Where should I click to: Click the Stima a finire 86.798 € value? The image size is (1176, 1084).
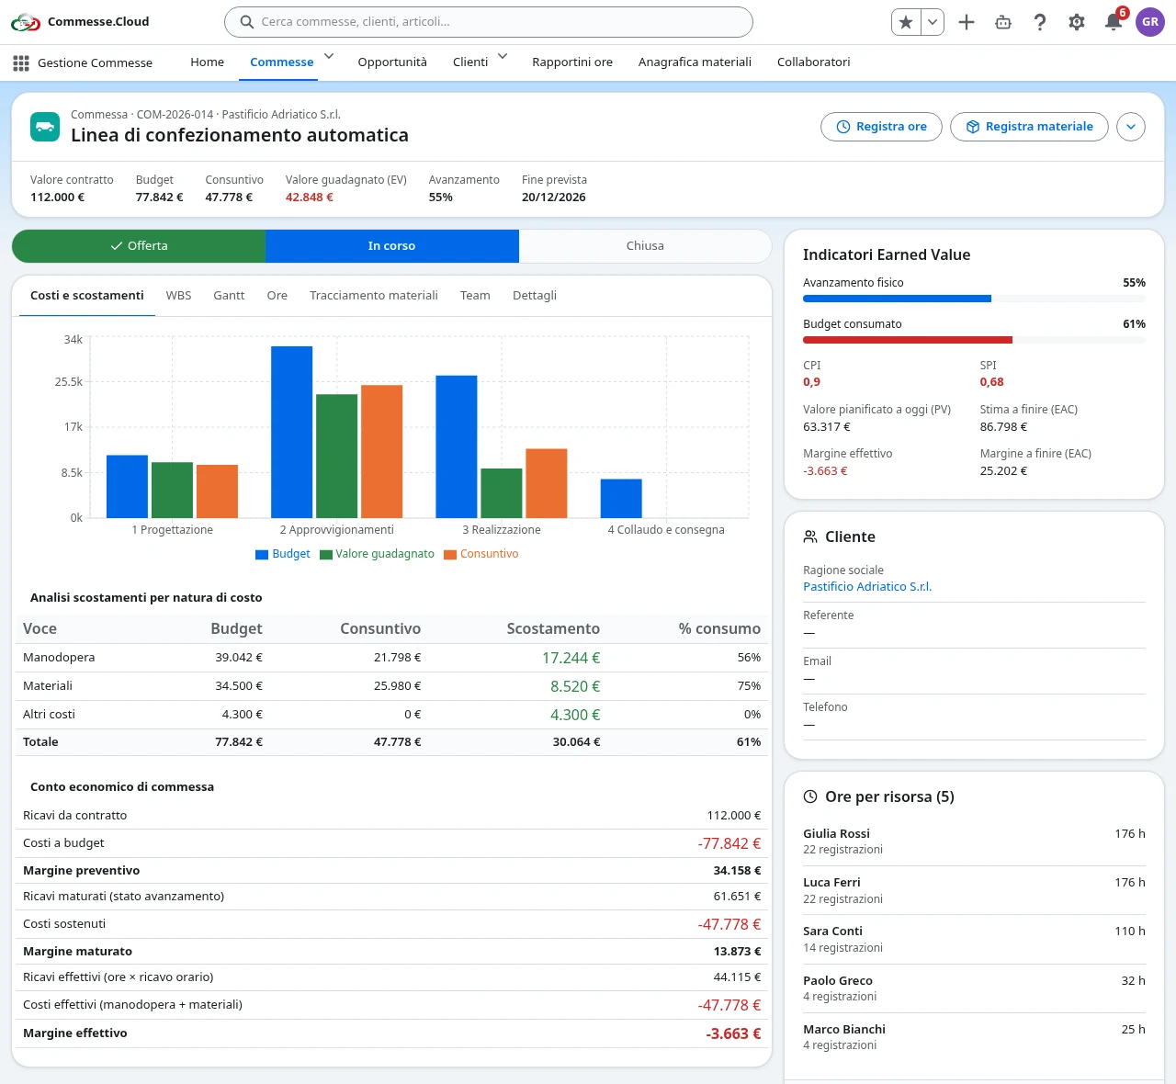click(1004, 427)
